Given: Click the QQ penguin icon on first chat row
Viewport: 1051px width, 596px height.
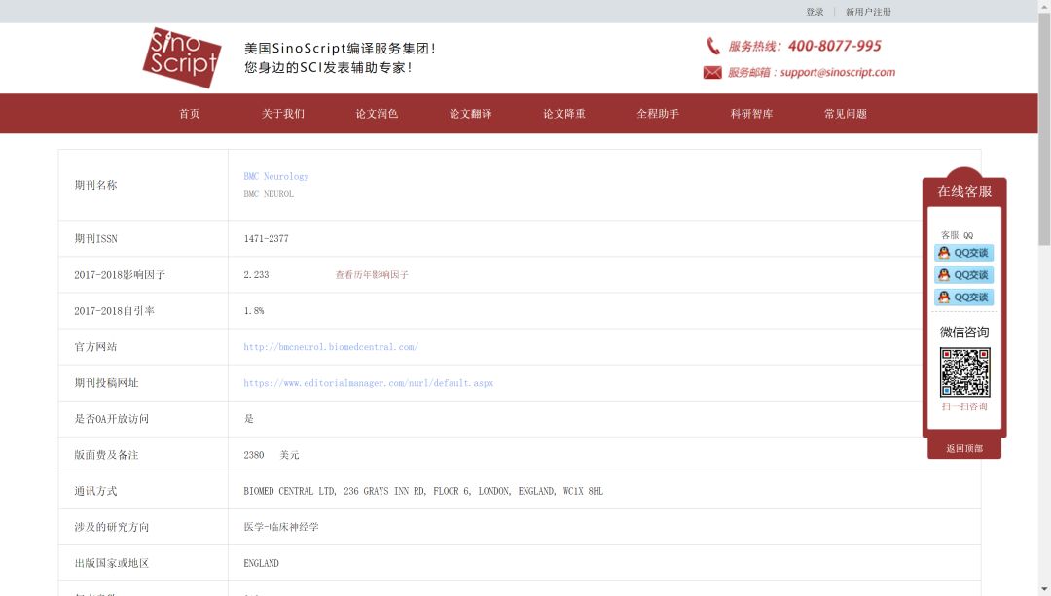Looking at the screenshot, I should pos(942,252).
